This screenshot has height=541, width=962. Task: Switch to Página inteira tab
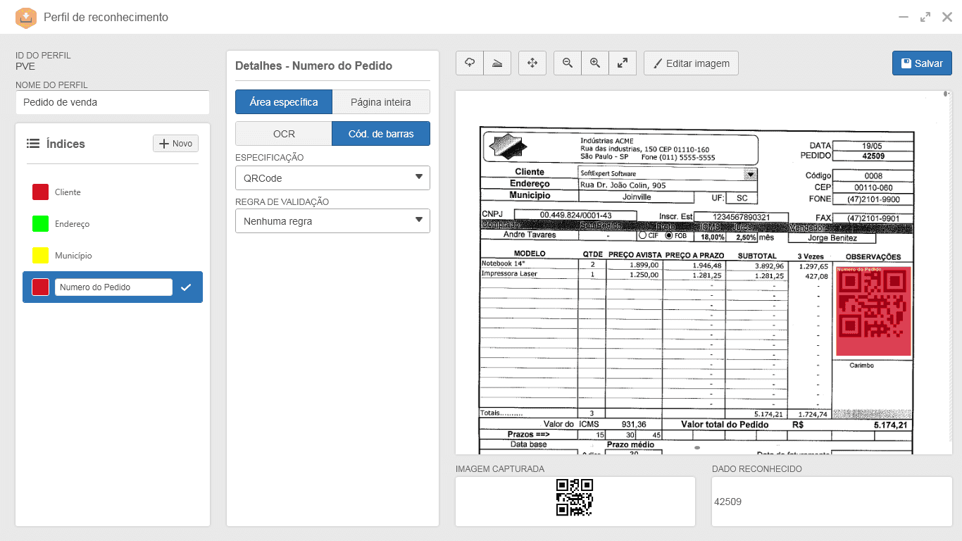pyautogui.click(x=381, y=102)
